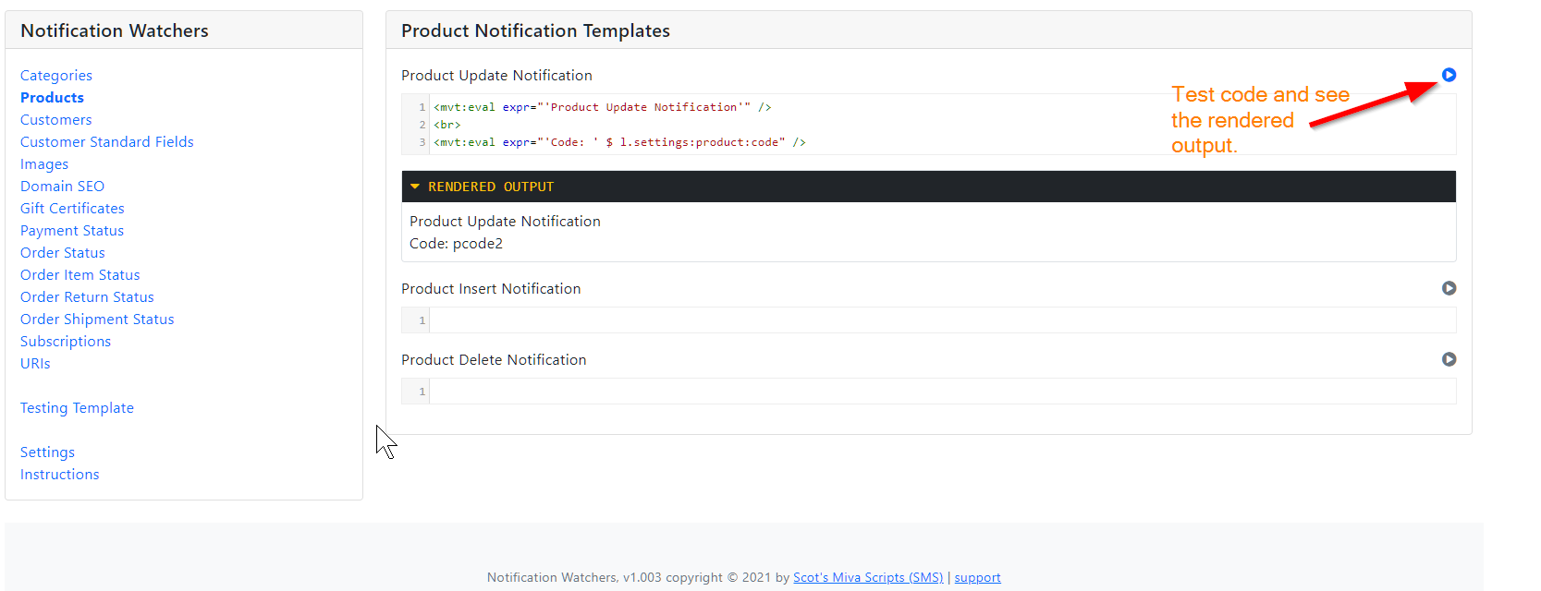Click inside the Product Update code editor
The image size is (1541, 591).
tap(924, 125)
